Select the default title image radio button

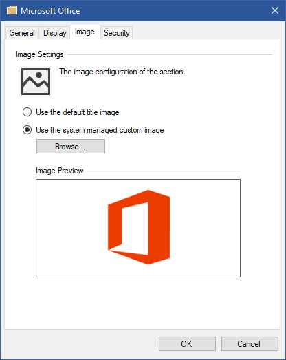(27, 112)
